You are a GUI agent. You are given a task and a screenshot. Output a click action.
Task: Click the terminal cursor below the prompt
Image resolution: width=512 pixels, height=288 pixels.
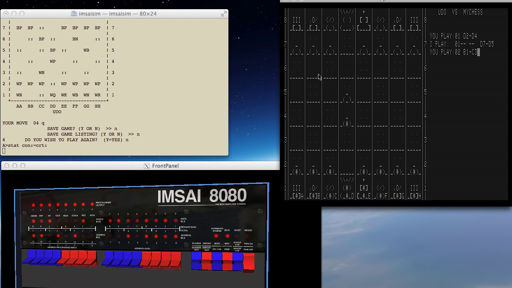(4, 151)
